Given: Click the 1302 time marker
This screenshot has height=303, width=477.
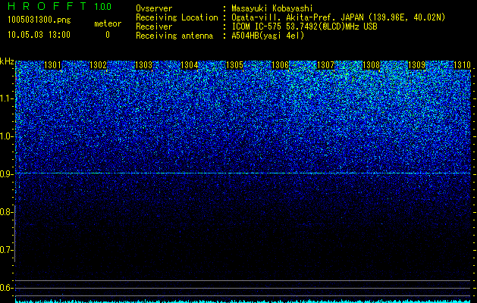Looking at the screenshot, I should [x=99, y=65].
